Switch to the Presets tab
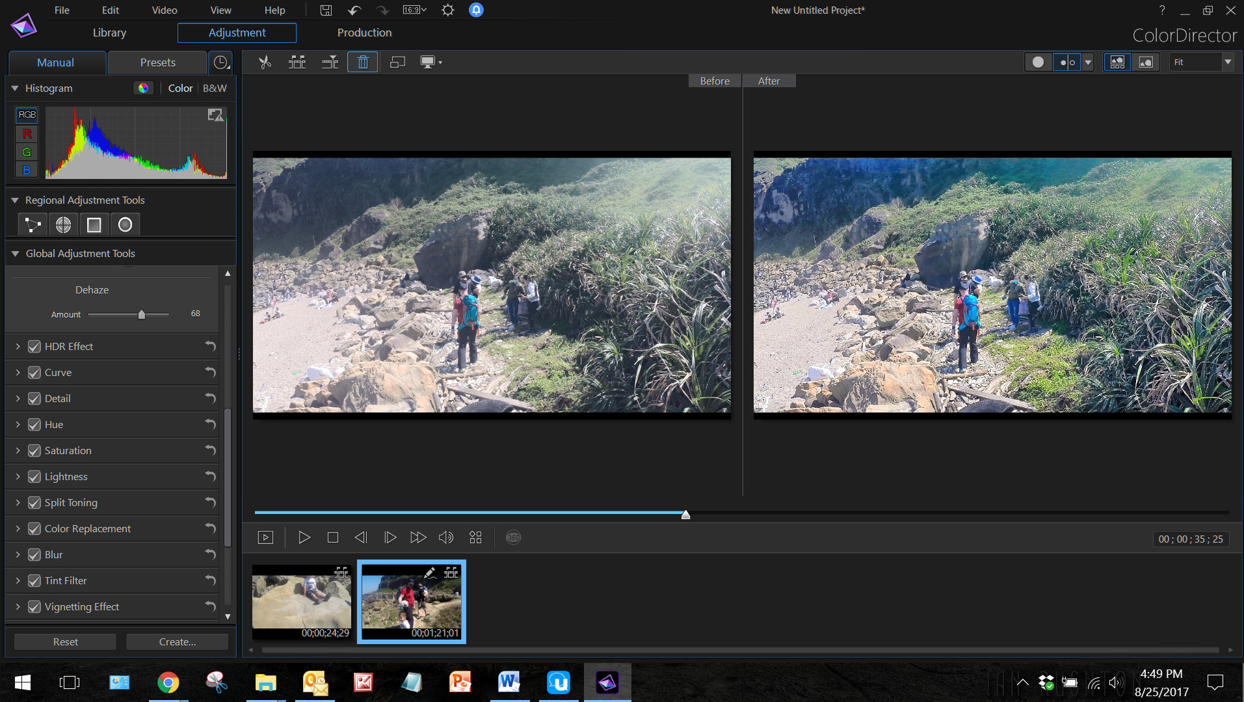1244x702 pixels. [x=157, y=62]
